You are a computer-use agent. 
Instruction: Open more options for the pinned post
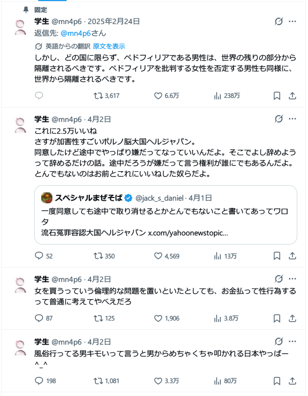[x=292, y=21]
